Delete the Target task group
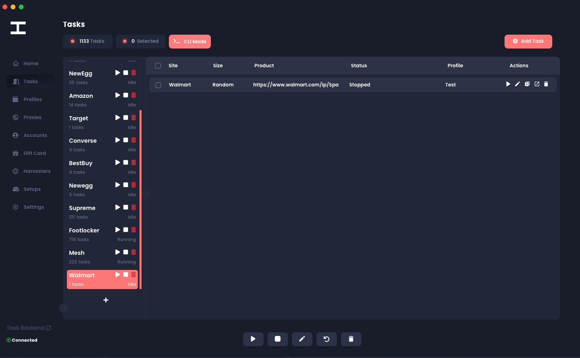 click(x=133, y=117)
